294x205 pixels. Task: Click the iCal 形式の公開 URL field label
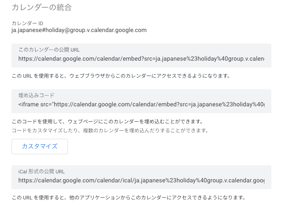click(x=41, y=172)
